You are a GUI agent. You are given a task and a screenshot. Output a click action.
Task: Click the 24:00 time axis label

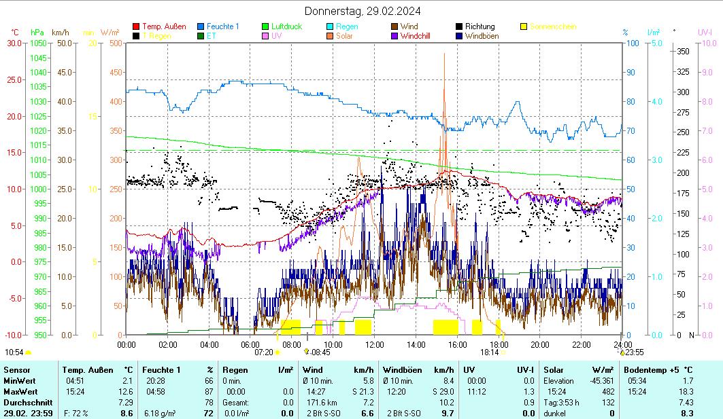[622, 344]
